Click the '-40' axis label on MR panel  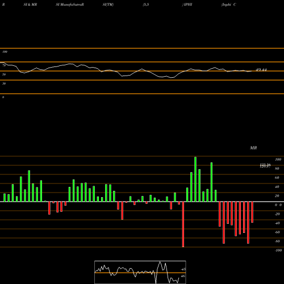click(x=277, y=223)
